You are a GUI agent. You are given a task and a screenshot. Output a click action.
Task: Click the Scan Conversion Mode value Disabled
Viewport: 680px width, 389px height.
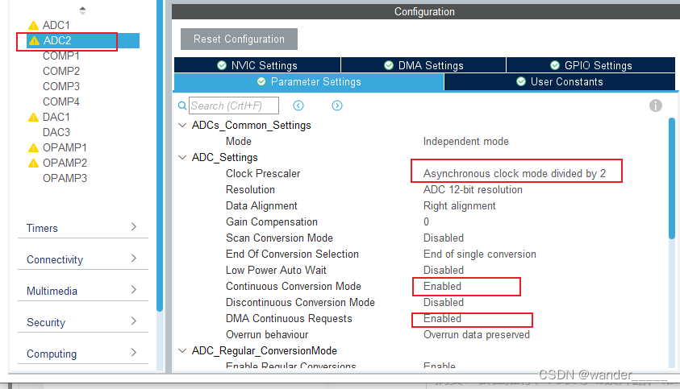tap(443, 238)
